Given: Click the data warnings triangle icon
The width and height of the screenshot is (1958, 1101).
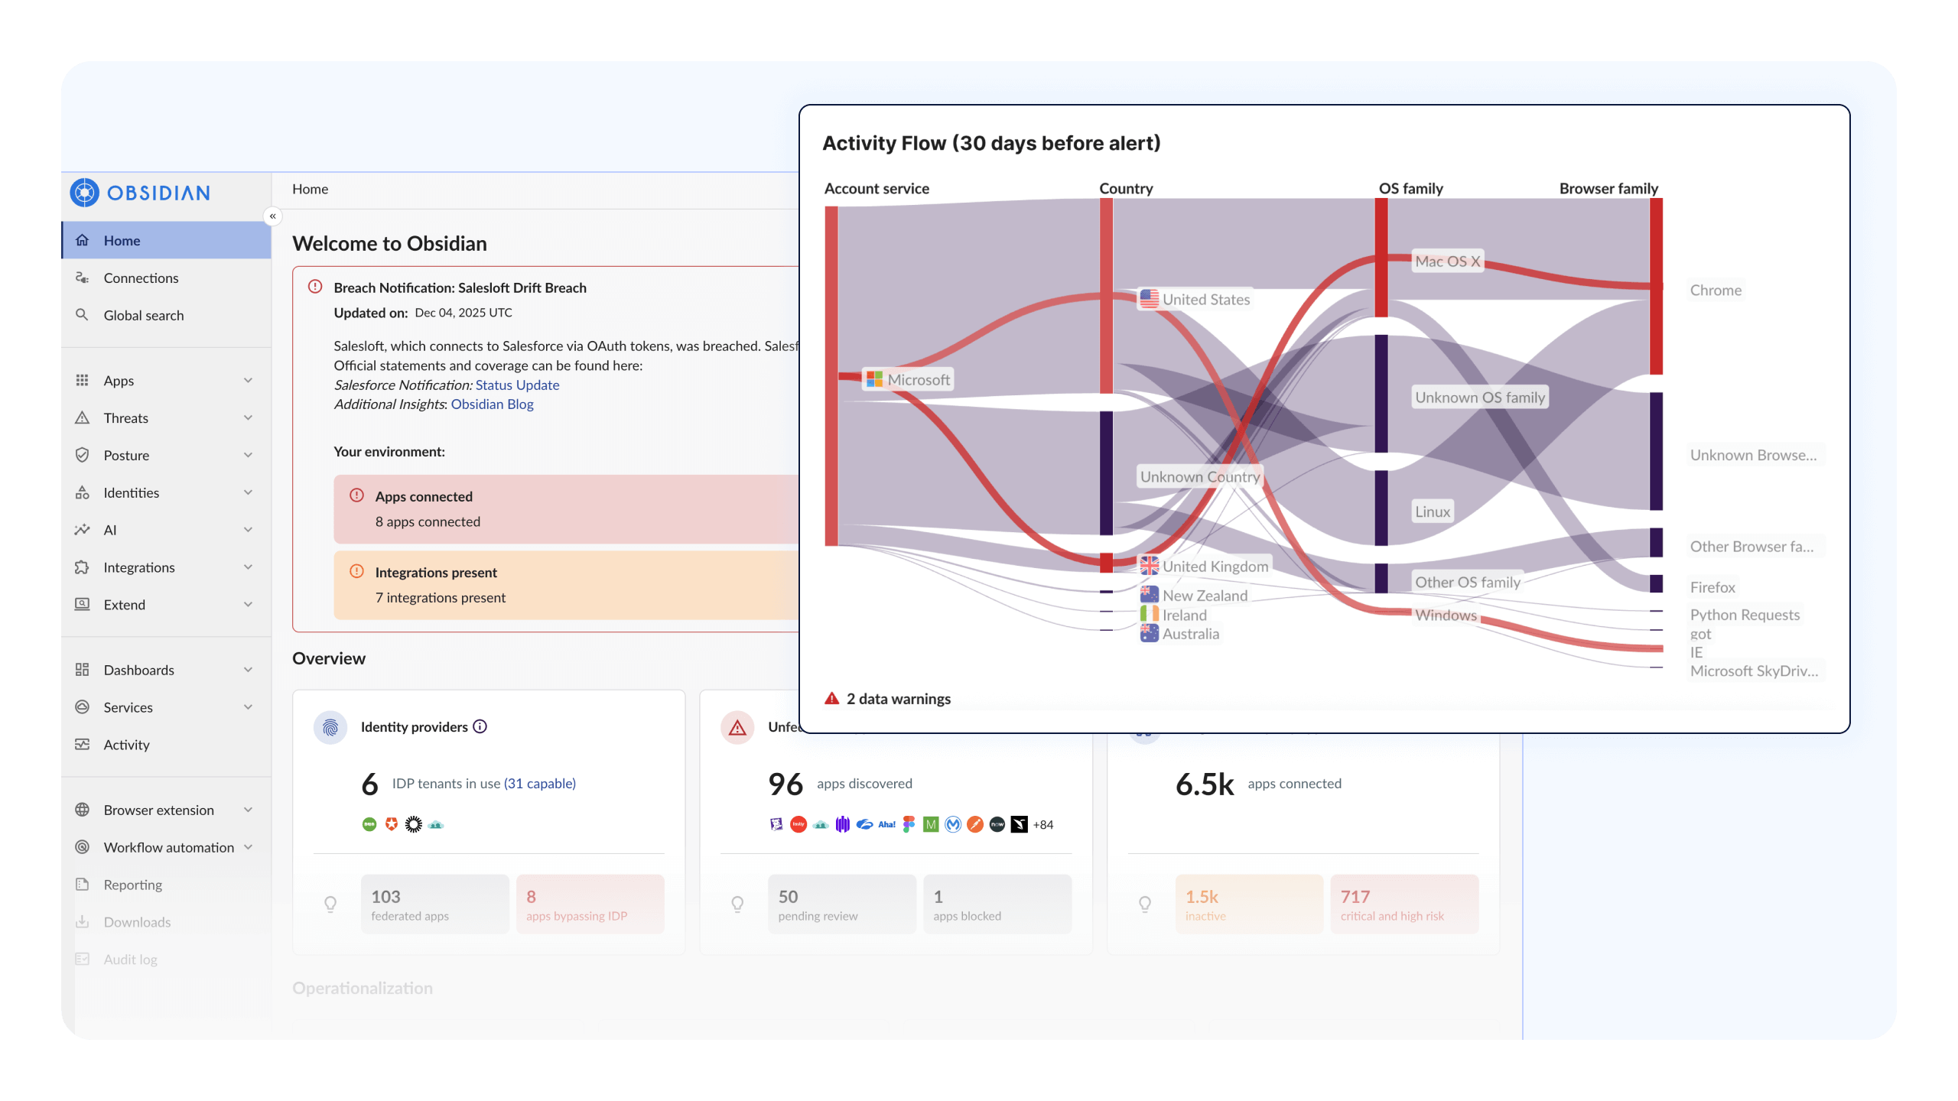Looking at the screenshot, I should pyautogui.click(x=831, y=698).
